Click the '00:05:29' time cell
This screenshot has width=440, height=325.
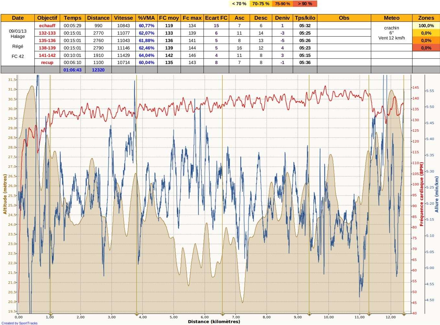(73, 26)
